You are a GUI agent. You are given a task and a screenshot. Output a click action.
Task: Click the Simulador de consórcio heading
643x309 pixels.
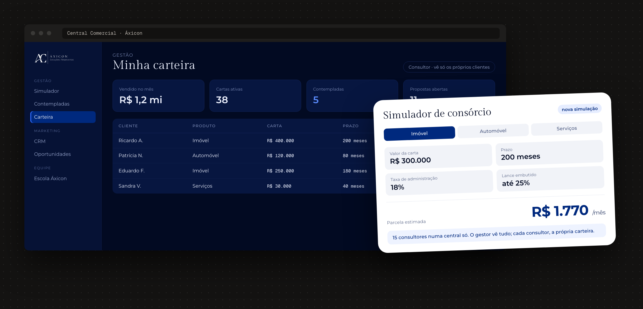[x=437, y=113]
